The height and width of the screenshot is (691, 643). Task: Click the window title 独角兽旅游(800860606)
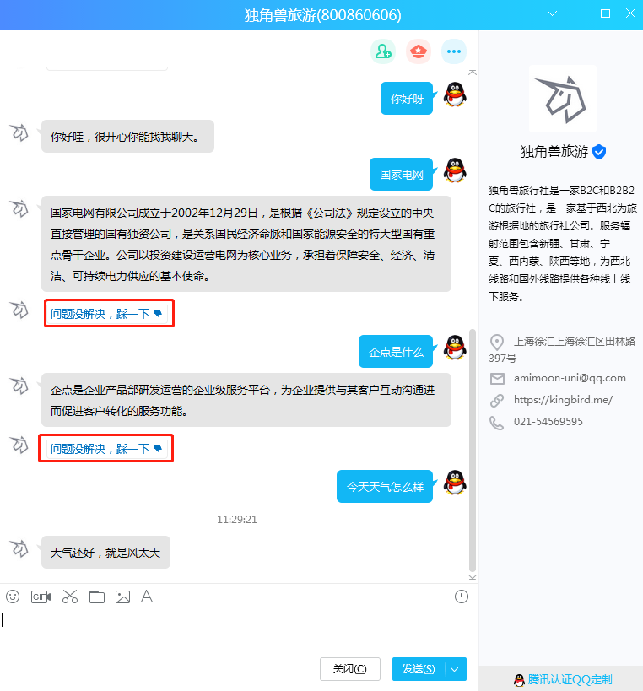(322, 15)
